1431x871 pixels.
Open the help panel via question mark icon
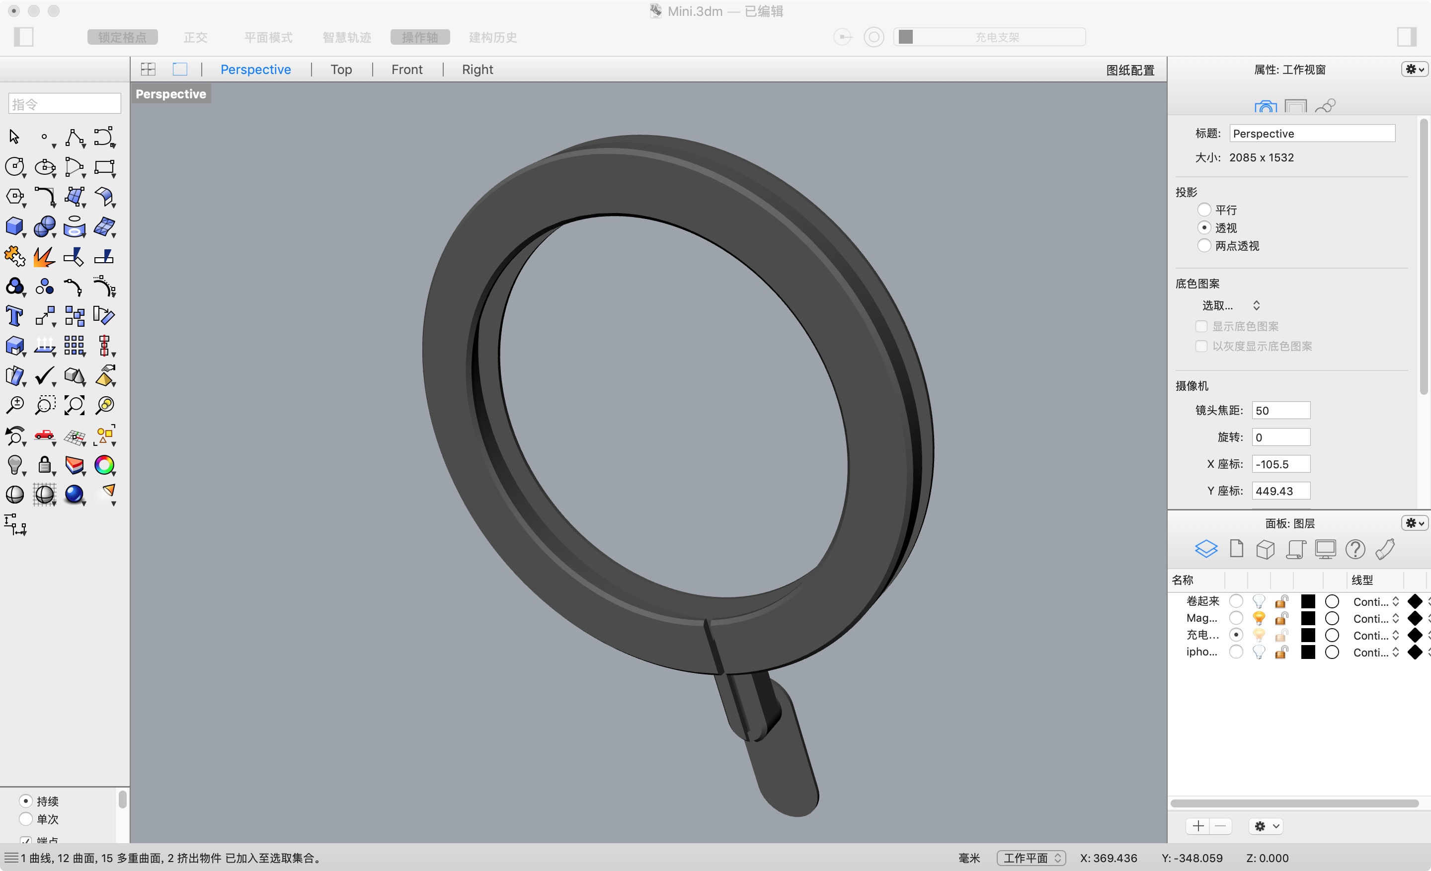[1355, 548]
